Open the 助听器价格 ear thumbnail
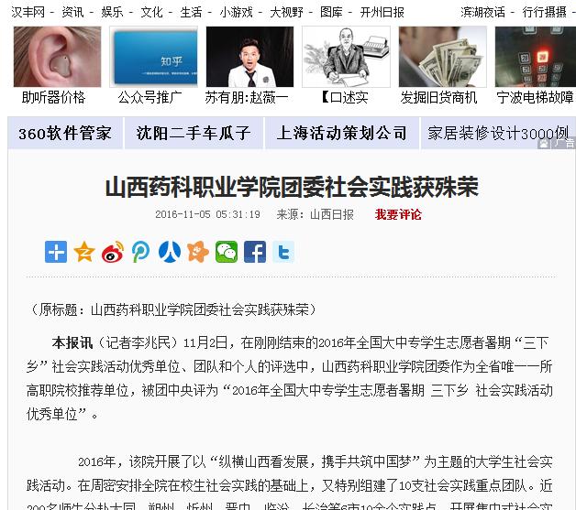Image resolution: width=576 pixels, height=510 pixels. point(57,57)
